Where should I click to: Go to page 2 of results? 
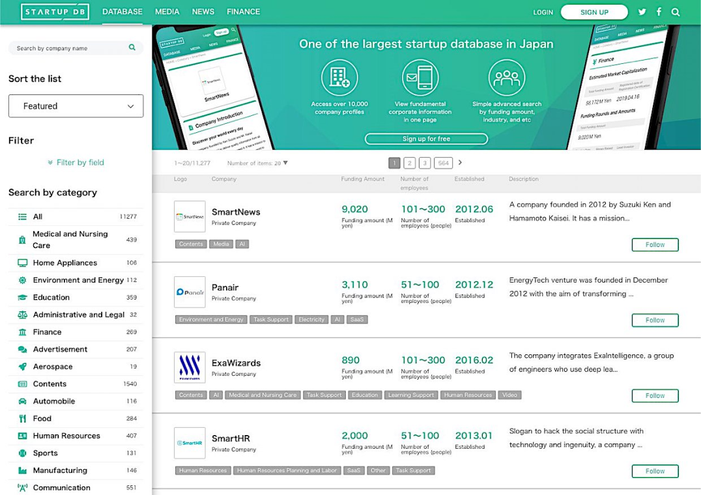tap(410, 162)
